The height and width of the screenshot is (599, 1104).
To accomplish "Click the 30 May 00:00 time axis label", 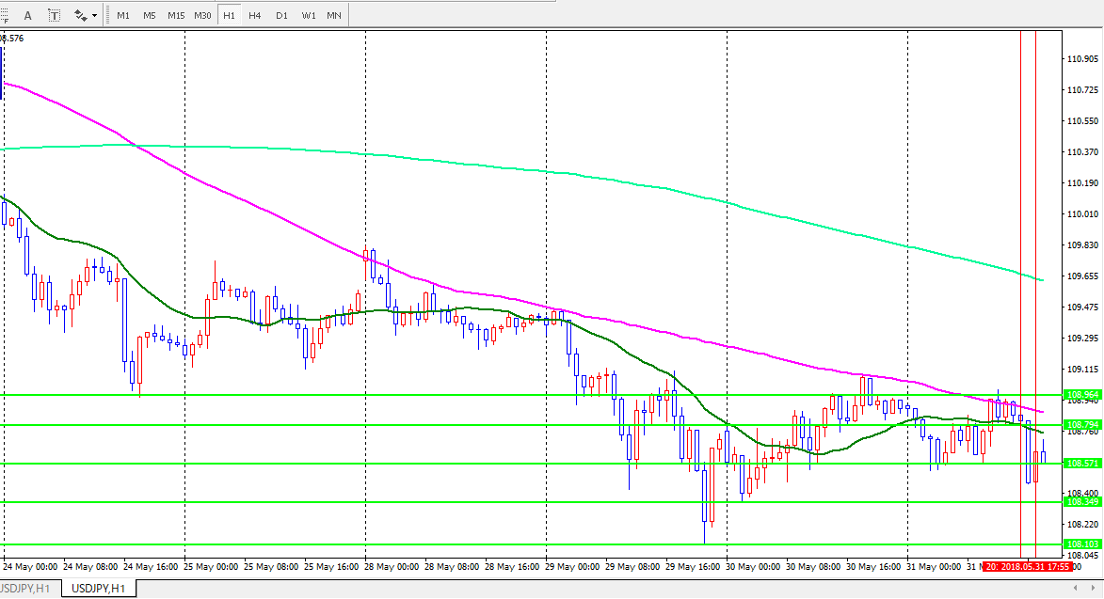I will (x=753, y=567).
